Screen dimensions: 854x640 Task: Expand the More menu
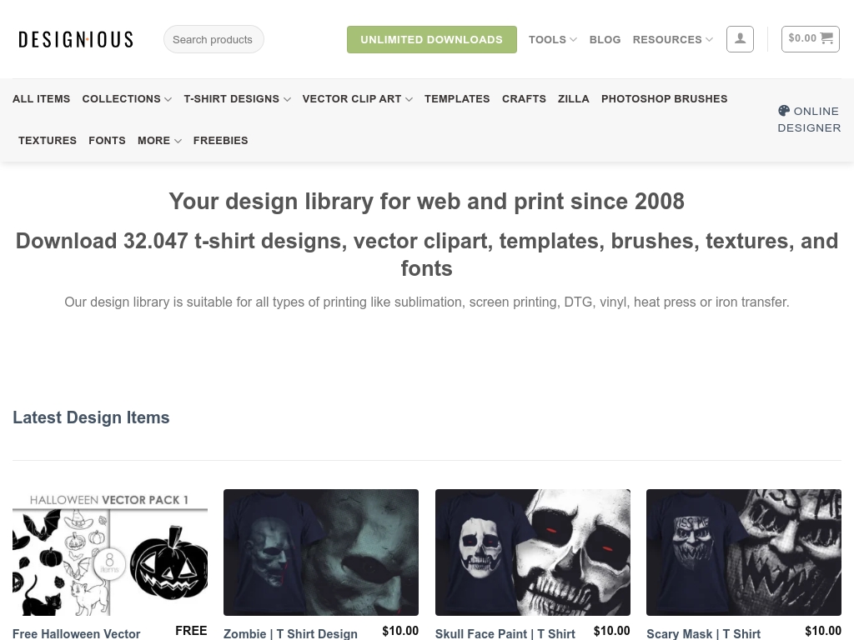pos(159,140)
